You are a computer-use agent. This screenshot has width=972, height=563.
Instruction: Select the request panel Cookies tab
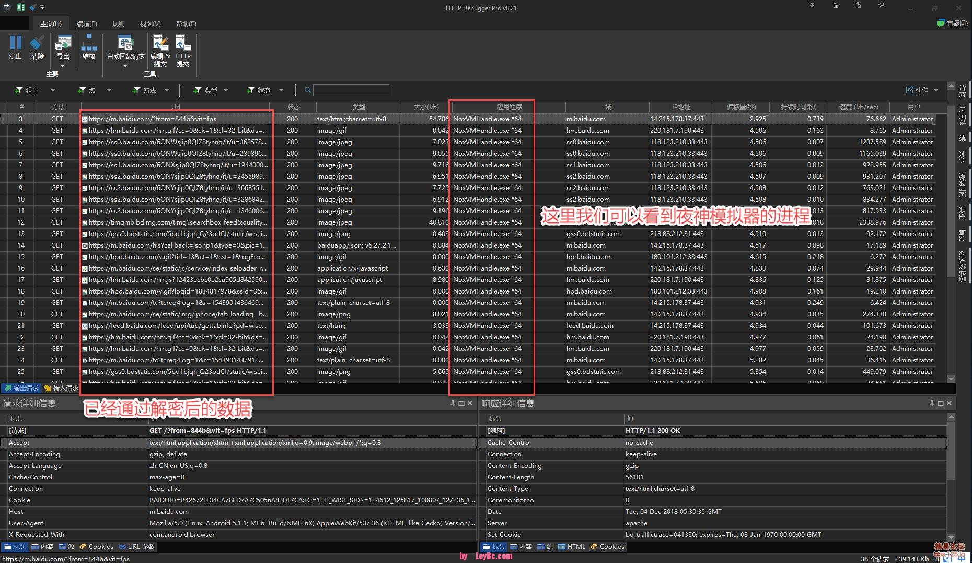(x=96, y=547)
